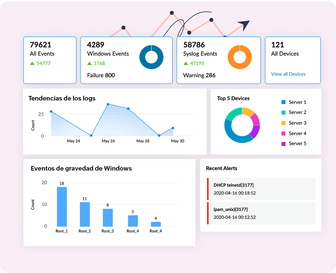This screenshot has height=273, width=336.
Task: Open the DHCP telnetd[3177] alert
Action: point(261,189)
